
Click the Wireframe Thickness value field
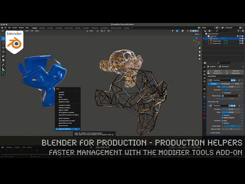click(231, 109)
